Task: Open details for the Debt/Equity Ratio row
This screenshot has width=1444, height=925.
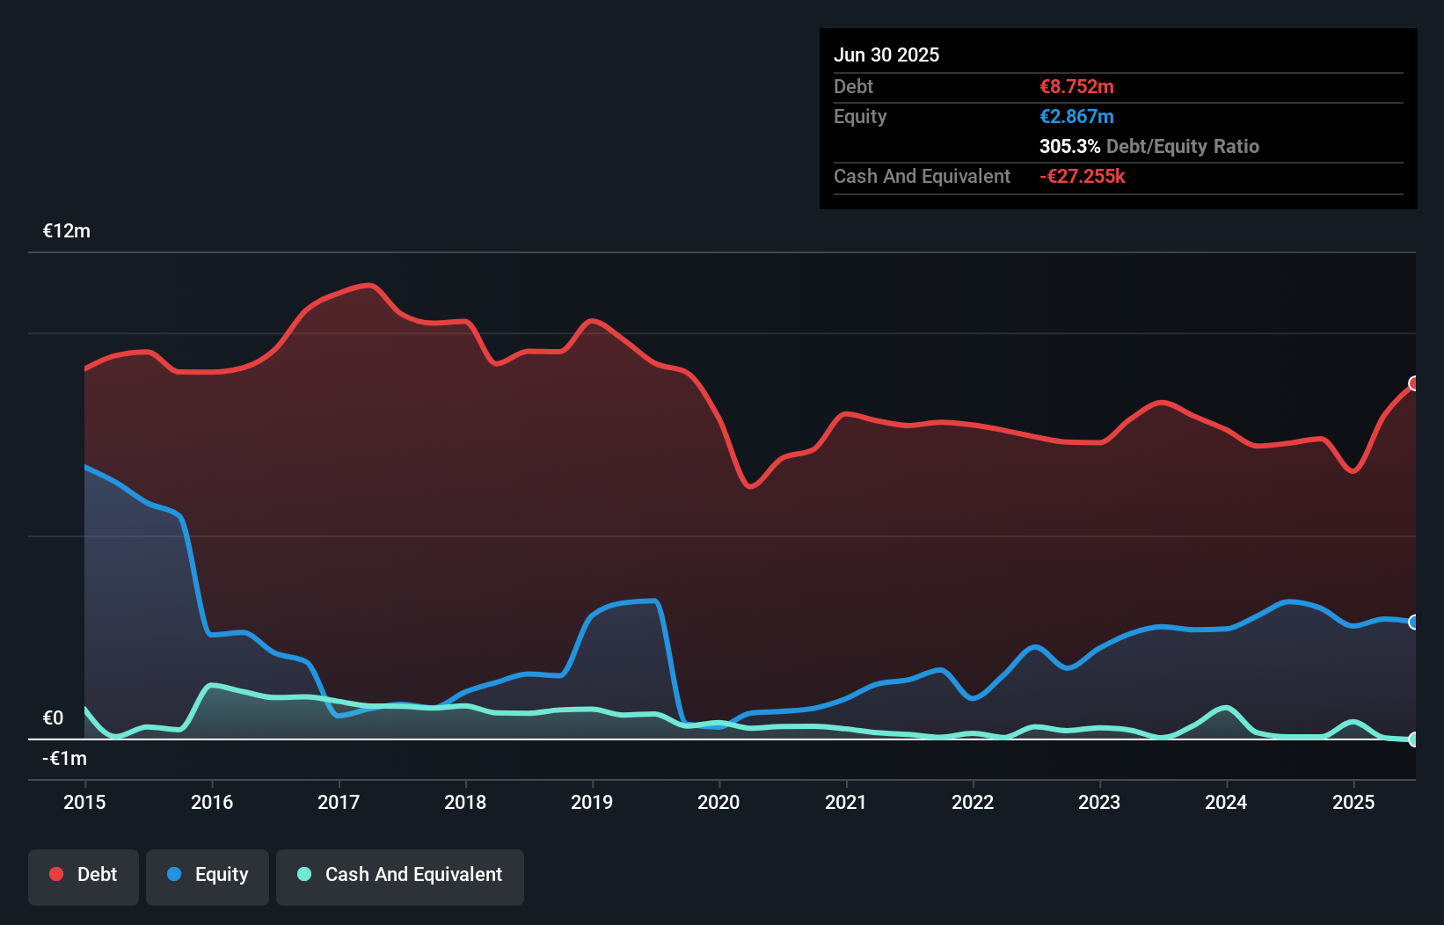Action: 1149,146
